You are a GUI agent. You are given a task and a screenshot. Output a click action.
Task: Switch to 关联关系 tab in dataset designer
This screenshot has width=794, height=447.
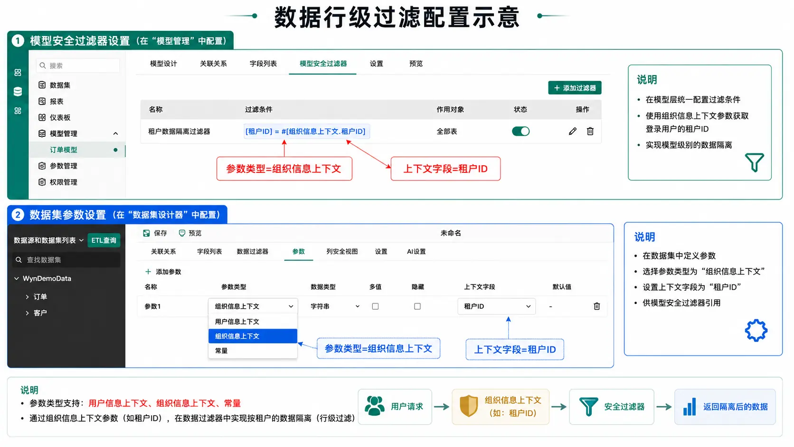(x=163, y=252)
